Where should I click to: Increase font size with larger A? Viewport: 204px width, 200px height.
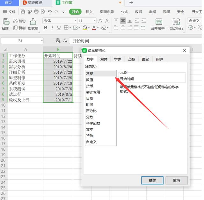pos(100,21)
